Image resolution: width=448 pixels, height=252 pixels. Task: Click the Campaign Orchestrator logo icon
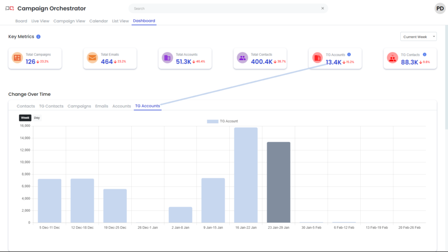[x=9, y=9]
